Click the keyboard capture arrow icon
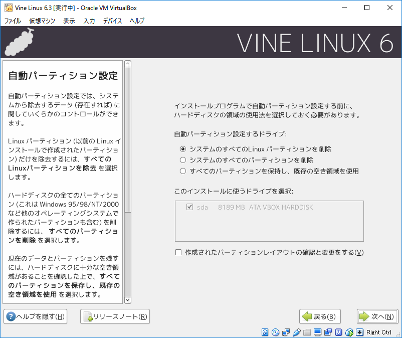Screen dimensions: 402x338 click(x=359, y=332)
